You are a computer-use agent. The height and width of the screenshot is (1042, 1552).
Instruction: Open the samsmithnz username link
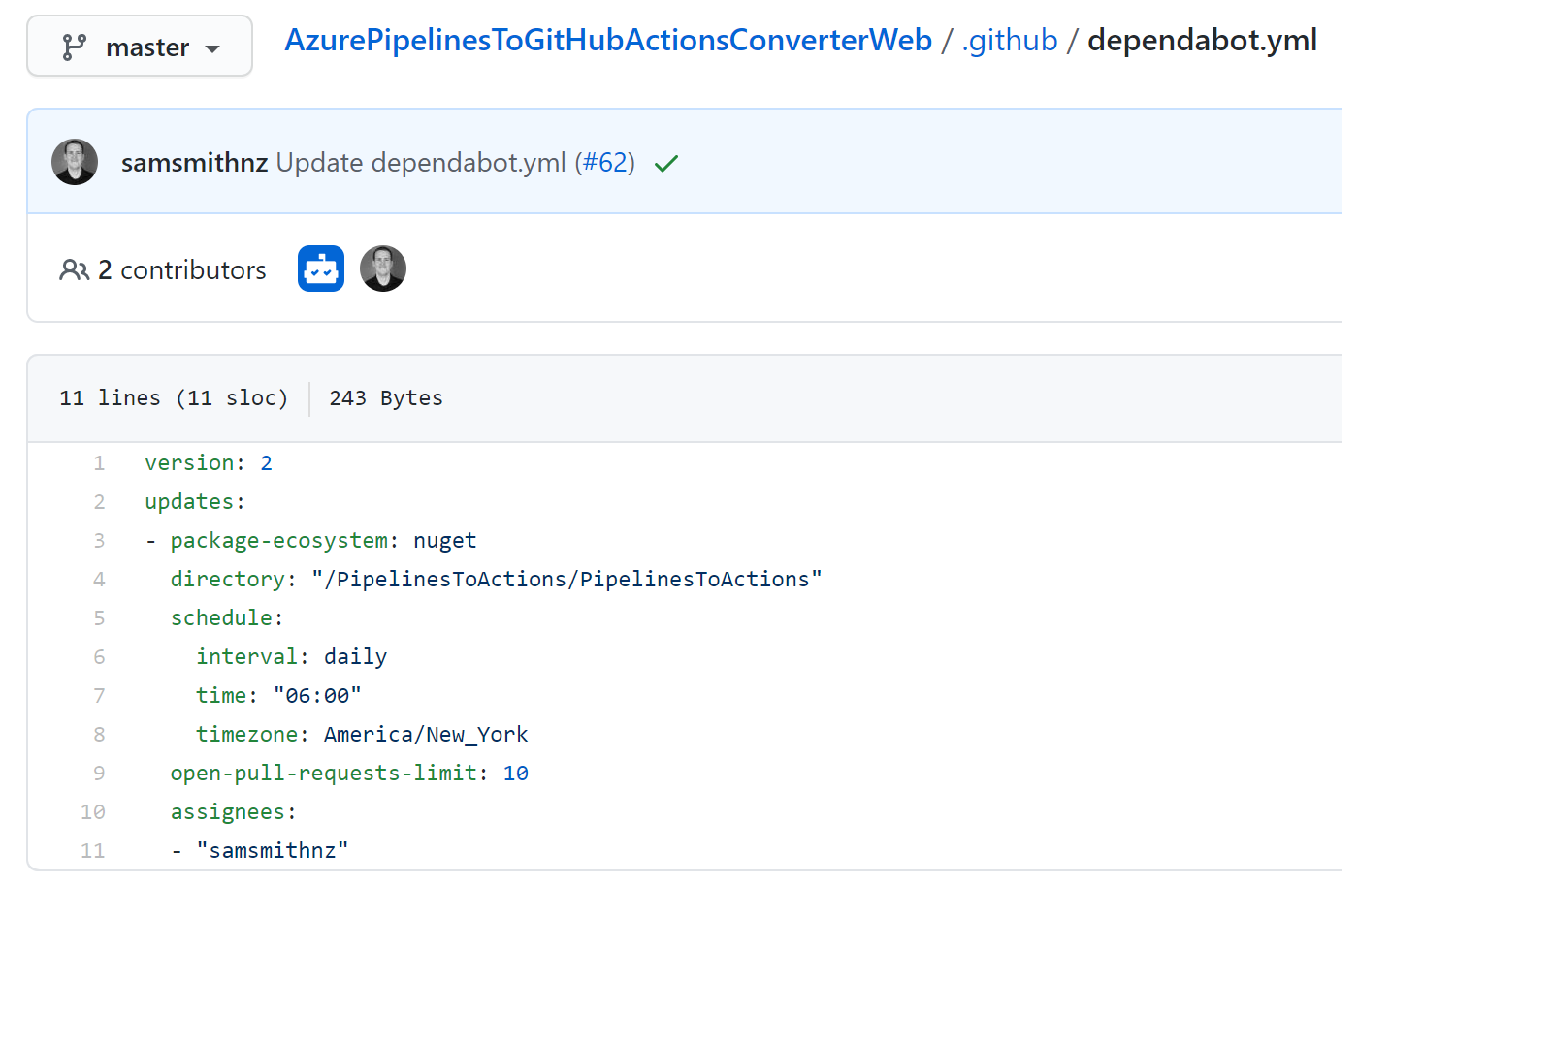point(194,163)
